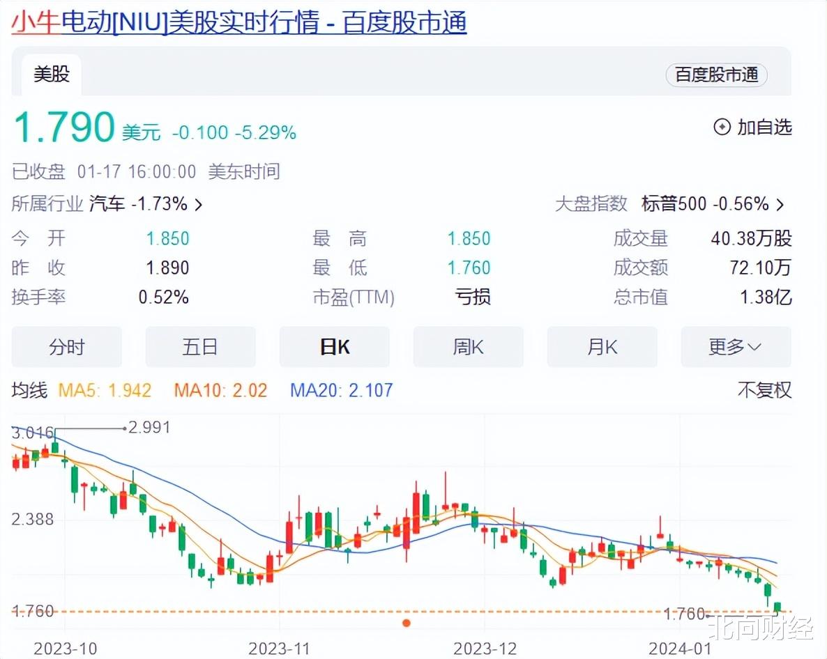The height and width of the screenshot is (659, 827).
Task: Click the 昨收 value 1.890
Action: (167, 268)
